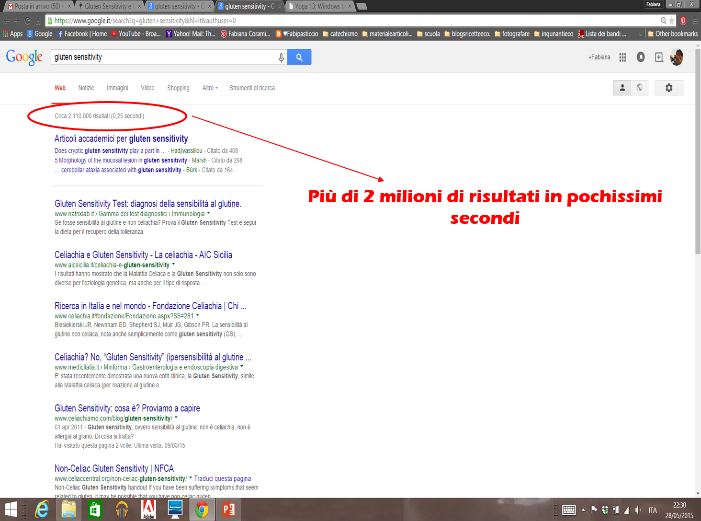Click Traduci questa pagina link
This screenshot has height=521, width=701.
point(223,478)
